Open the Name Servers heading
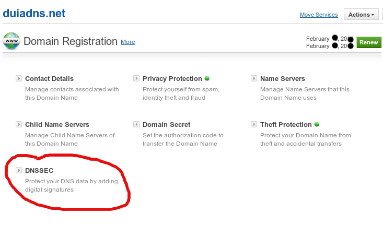Screen dimensions: 383x236 tap(283, 79)
